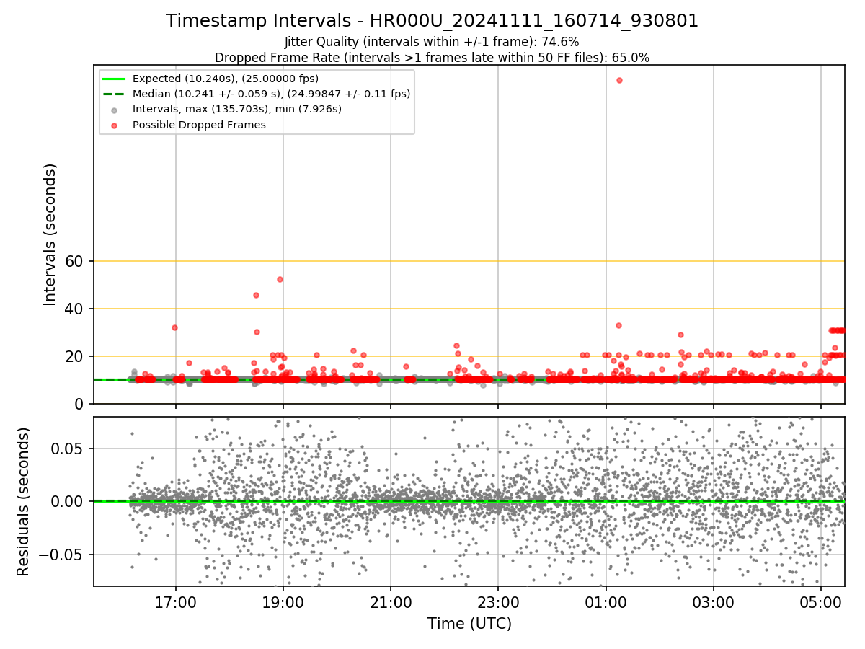The image size is (865, 649).
Task: Click the 'Intervals (seconds)' y-axis label
Action: [50, 234]
